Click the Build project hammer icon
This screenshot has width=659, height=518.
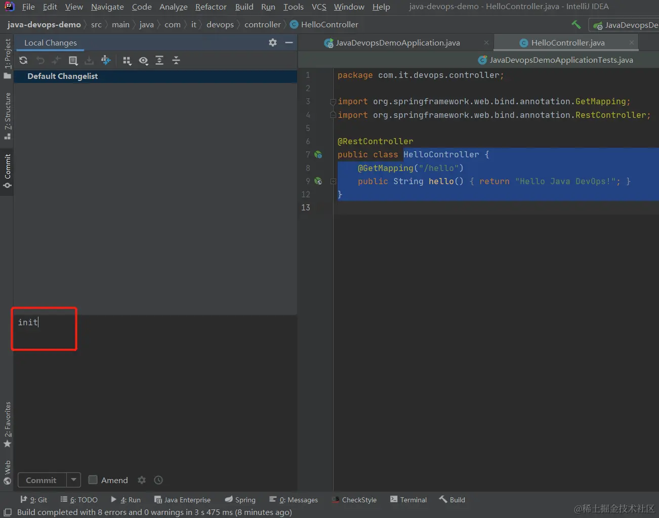pos(576,24)
